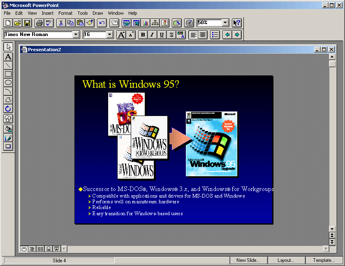Expand the Times New Roman font dropdown
The image size is (345, 266).
pos(76,35)
